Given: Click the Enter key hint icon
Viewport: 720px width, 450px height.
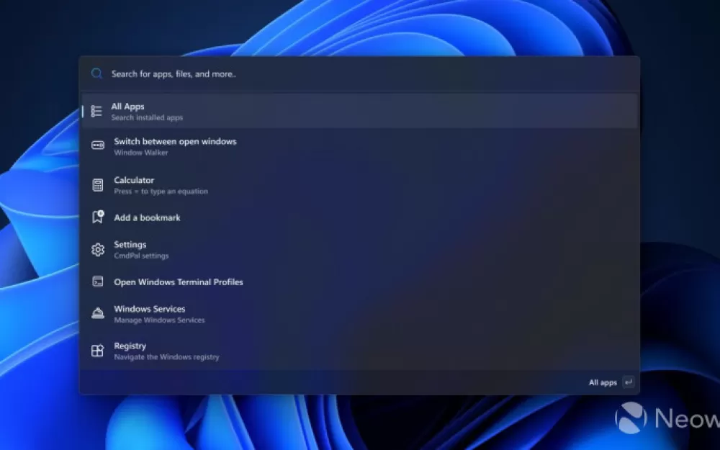Looking at the screenshot, I should (629, 382).
